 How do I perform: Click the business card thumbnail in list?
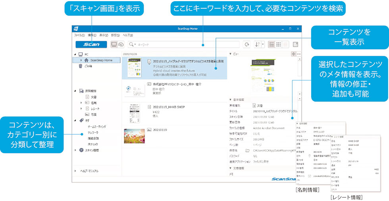coord(135,91)
